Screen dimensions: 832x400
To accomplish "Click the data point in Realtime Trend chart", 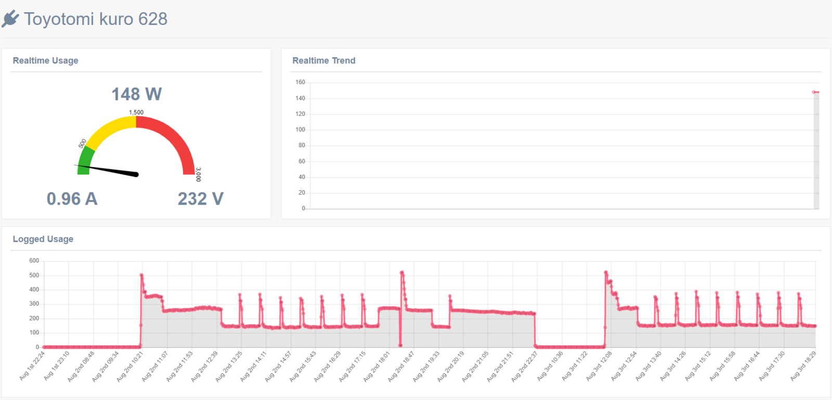I will coord(814,92).
